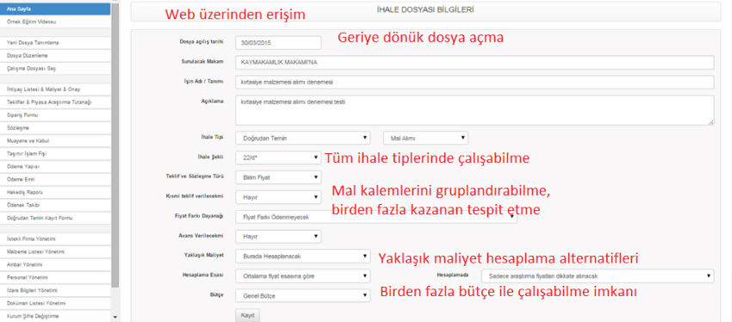Image resolution: width=732 pixels, height=322 pixels.
Task: Expand the Mal Alımı dropdown
Action: [x=425, y=138]
